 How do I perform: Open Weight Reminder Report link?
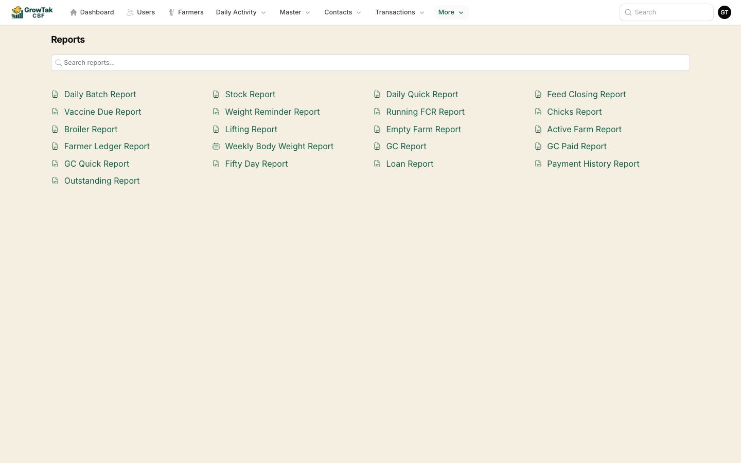(x=272, y=112)
